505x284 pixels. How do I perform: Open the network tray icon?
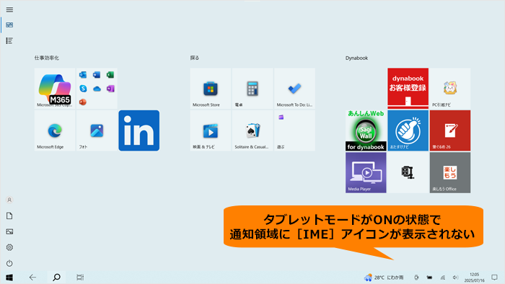443,278
